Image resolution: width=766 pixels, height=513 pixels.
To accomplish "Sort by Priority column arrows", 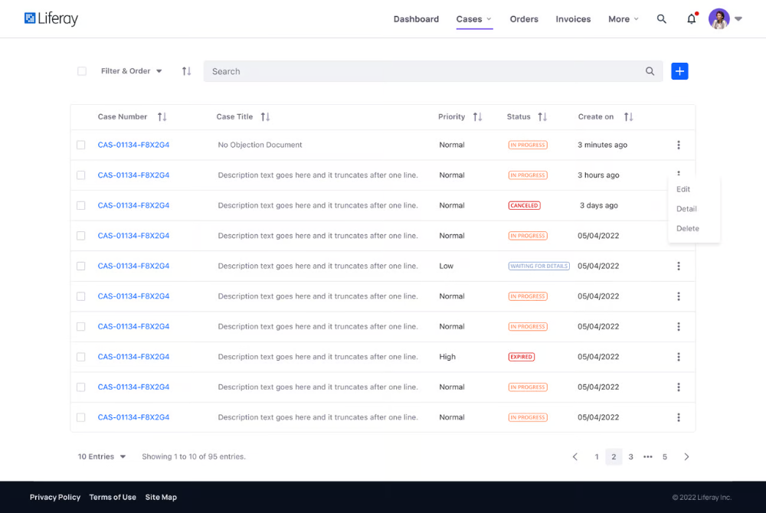I will (477, 116).
